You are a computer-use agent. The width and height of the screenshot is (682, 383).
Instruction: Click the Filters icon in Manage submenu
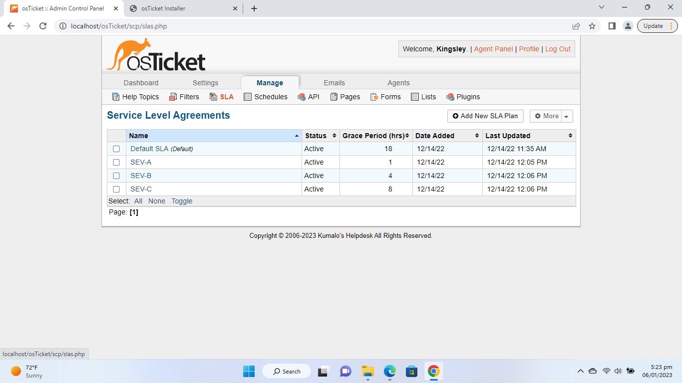173,97
